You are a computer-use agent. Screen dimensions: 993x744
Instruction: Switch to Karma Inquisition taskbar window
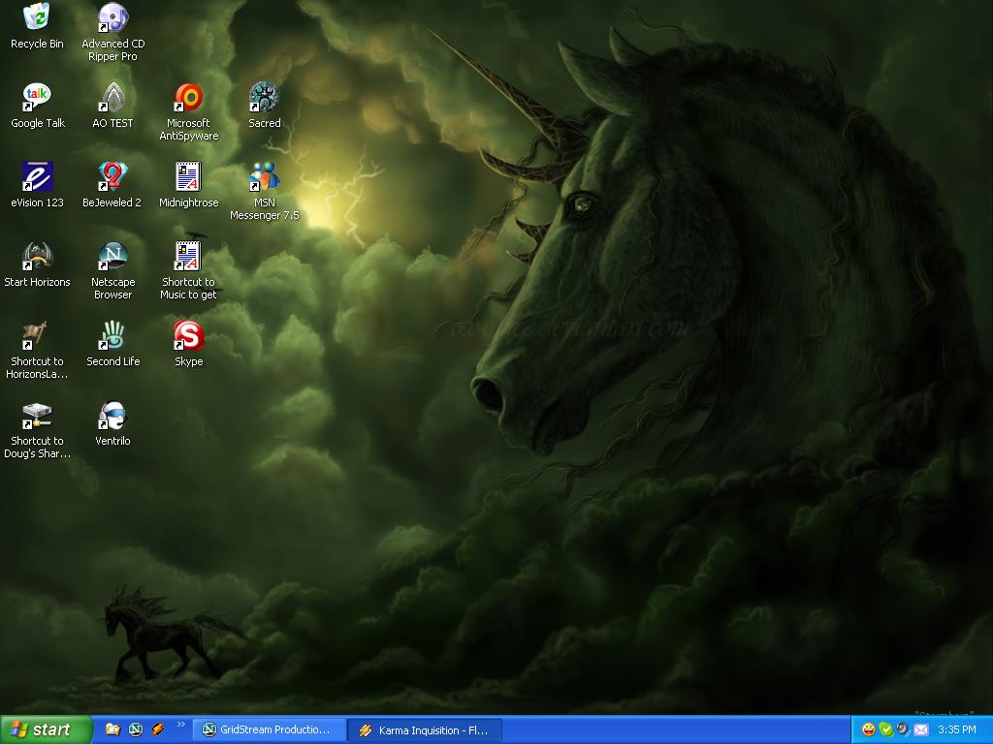424,730
